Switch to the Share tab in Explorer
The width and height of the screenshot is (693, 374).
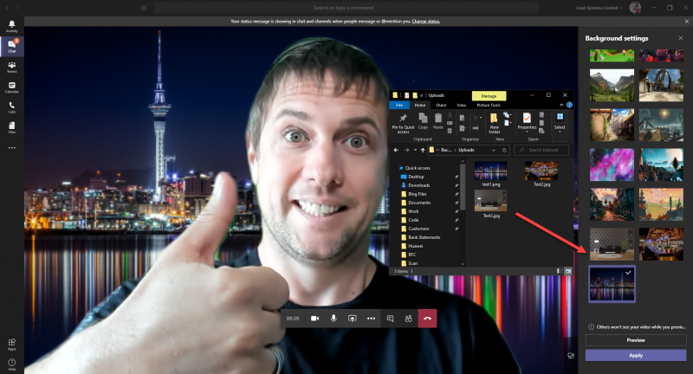point(441,105)
